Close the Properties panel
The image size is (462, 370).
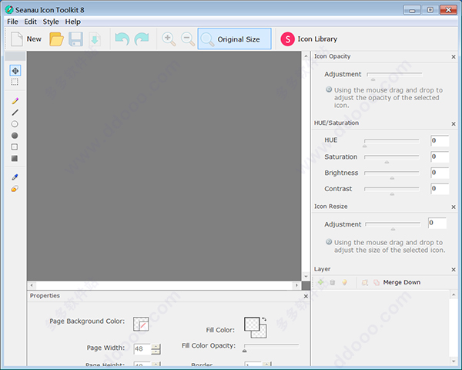tap(306, 296)
